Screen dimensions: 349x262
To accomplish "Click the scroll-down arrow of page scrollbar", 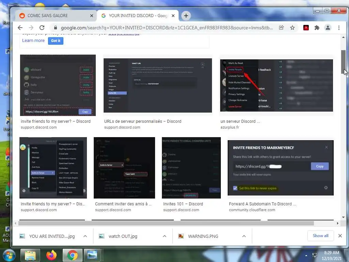I will (343, 217).
